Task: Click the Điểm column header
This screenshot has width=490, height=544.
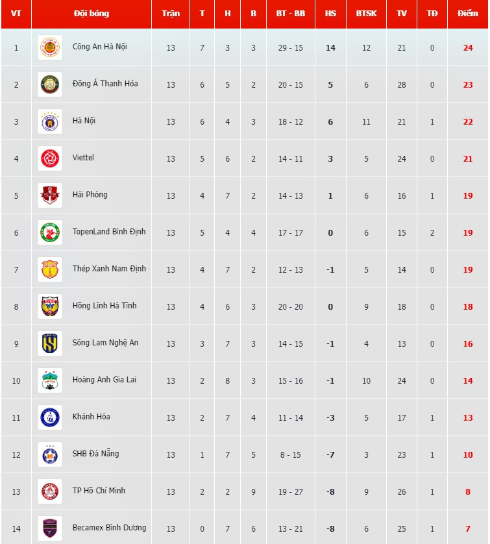Action: point(467,14)
